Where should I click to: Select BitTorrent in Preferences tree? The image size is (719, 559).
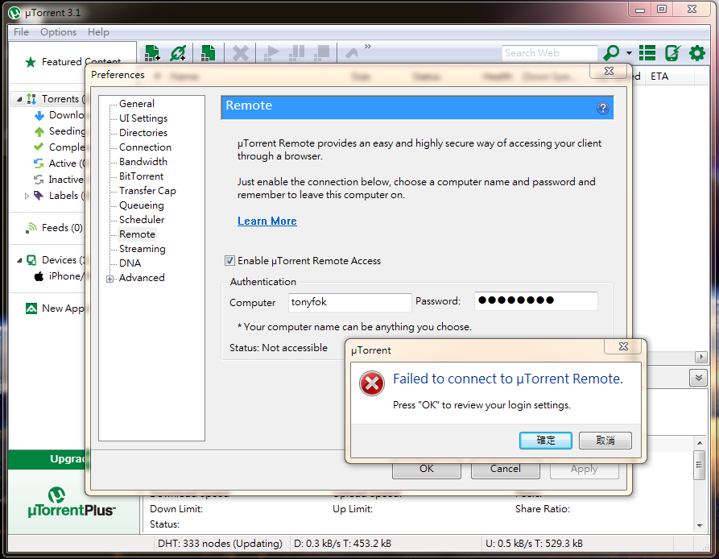[141, 176]
